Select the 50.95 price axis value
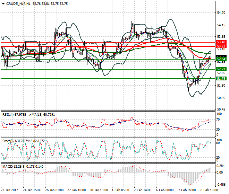 [x=221, y=98]
